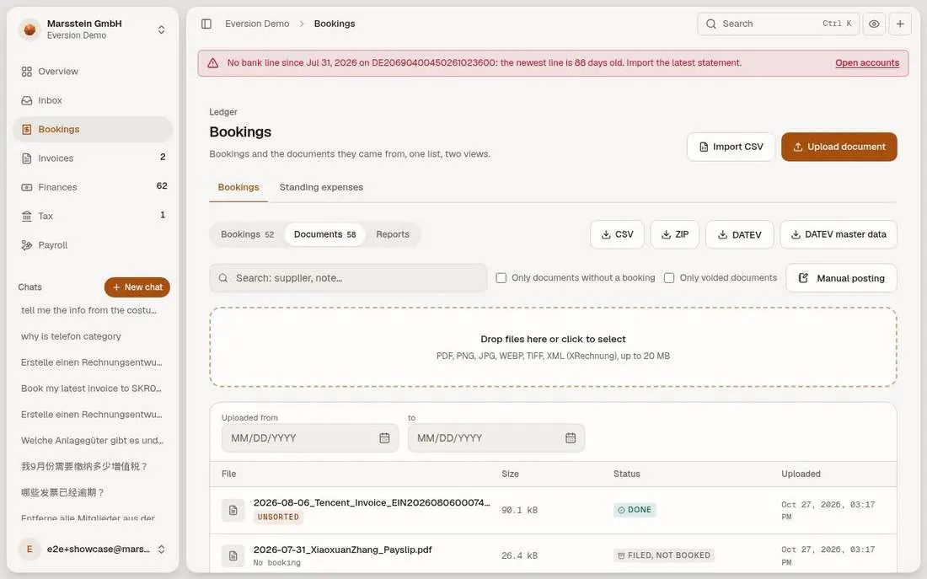Switch to Bookings 52 view
The height and width of the screenshot is (579, 927).
(247, 234)
